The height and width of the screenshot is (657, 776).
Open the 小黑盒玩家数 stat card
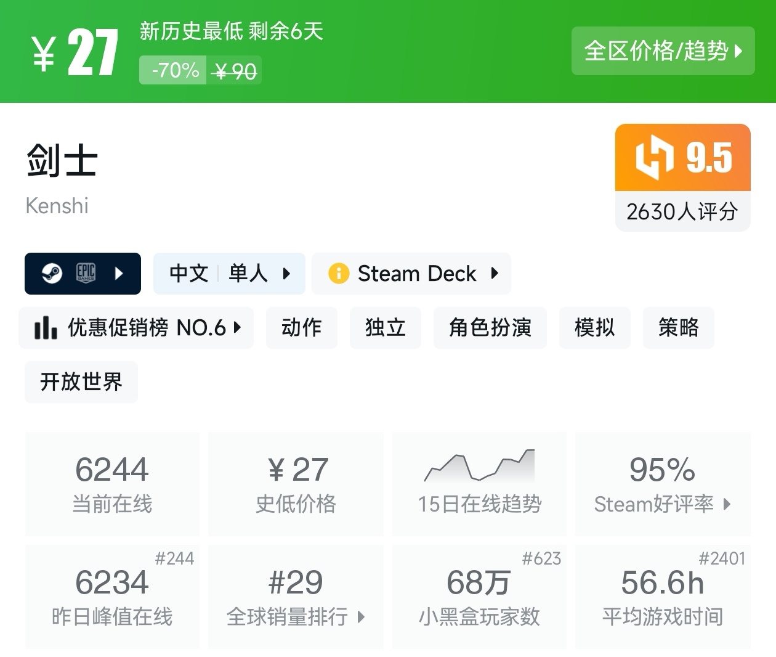coord(479,597)
